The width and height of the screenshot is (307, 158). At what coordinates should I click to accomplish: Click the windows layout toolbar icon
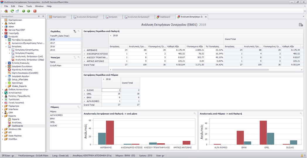coord(17,11)
